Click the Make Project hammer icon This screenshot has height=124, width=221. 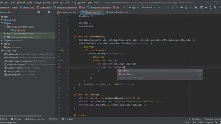124,8
